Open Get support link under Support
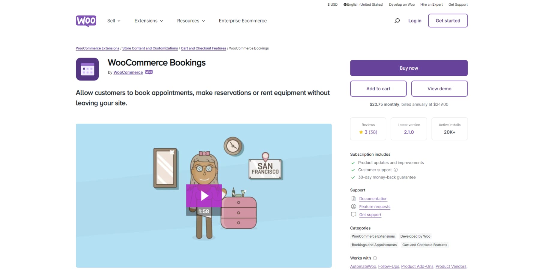 pyautogui.click(x=370, y=214)
